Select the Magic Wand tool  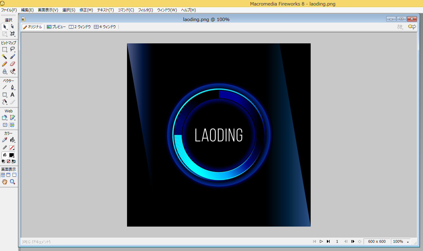tap(5, 57)
